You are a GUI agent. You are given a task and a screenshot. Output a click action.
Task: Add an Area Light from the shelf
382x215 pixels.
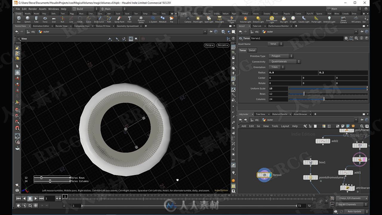219,19
